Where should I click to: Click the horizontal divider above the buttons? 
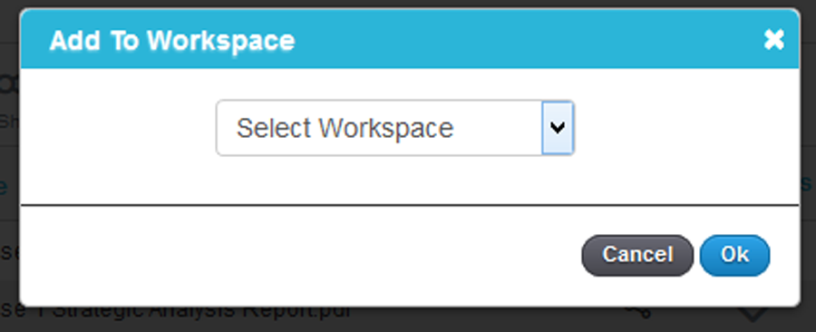pos(410,205)
